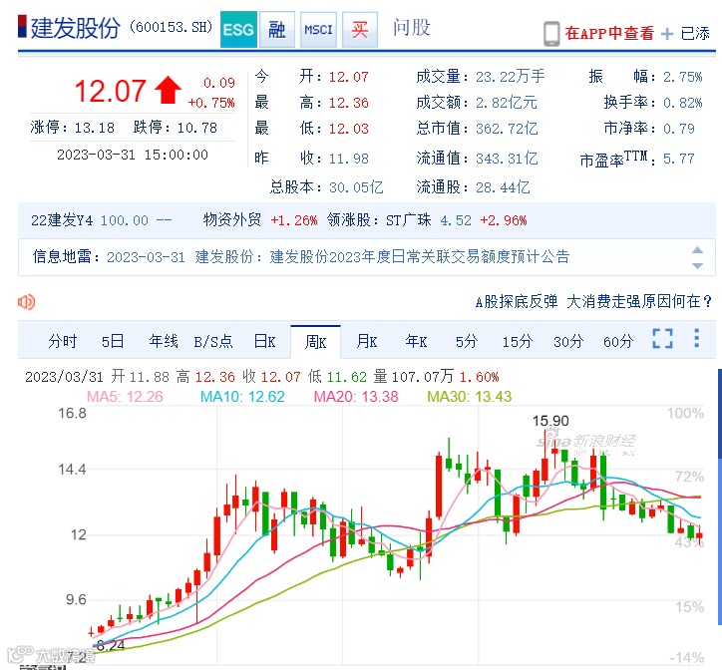Switch to the 日K chart tab
This screenshot has width=722, height=670.
coord(264,342)
